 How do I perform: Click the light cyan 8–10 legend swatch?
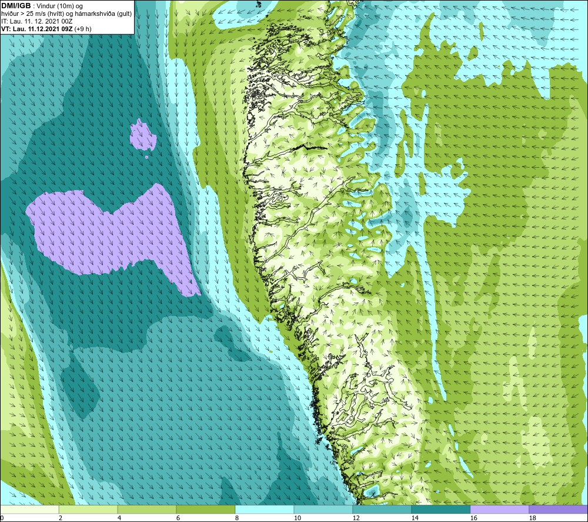(265, 509)
